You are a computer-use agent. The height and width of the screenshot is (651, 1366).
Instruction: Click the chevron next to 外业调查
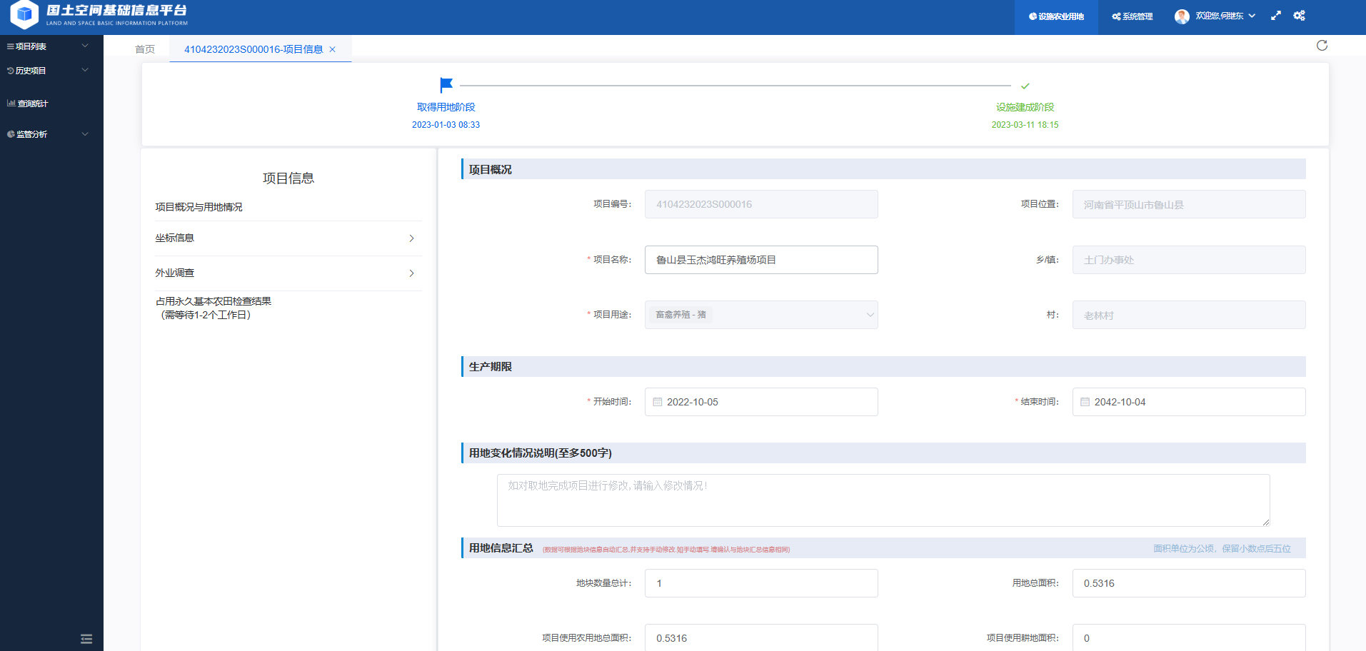coord(412,273)
